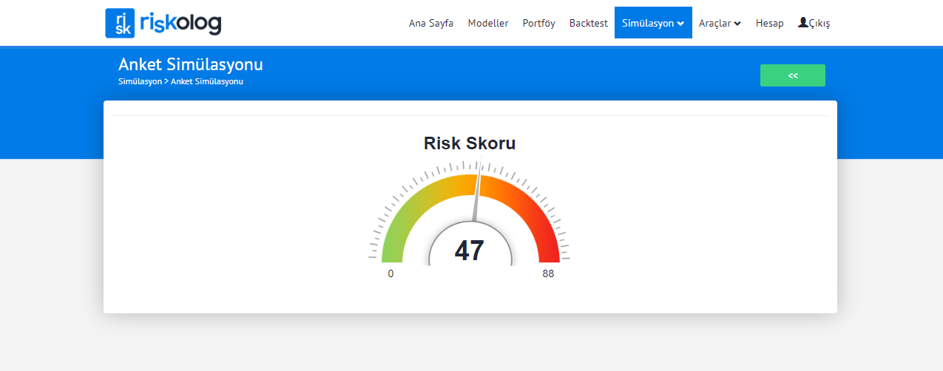The height and width of the screenshot is (371, 943).
Task: Open the Ana Sayfa menu item
Action: pyautogui.click(x=431, y=23)
